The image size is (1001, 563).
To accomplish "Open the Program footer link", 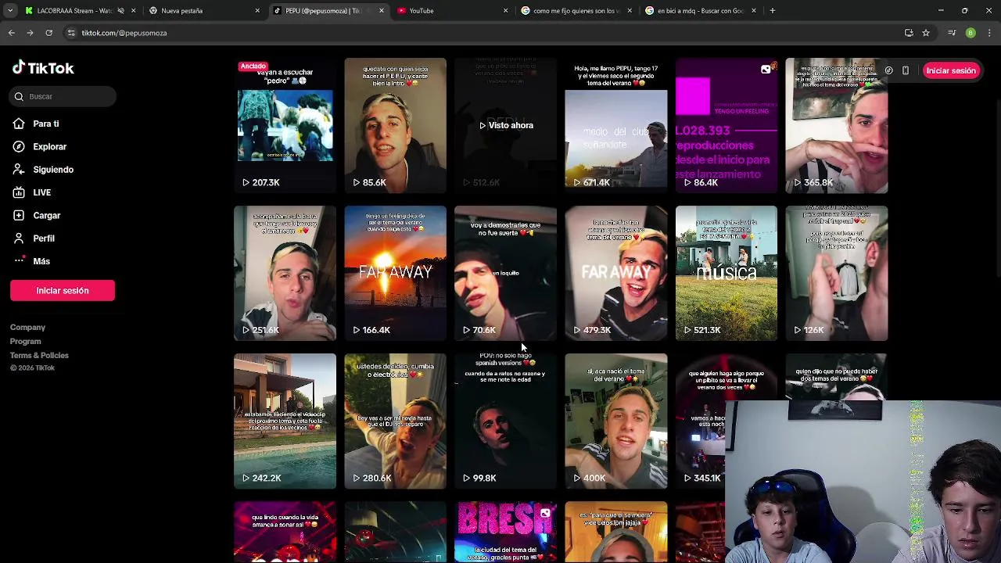I will tap(25, 342).
